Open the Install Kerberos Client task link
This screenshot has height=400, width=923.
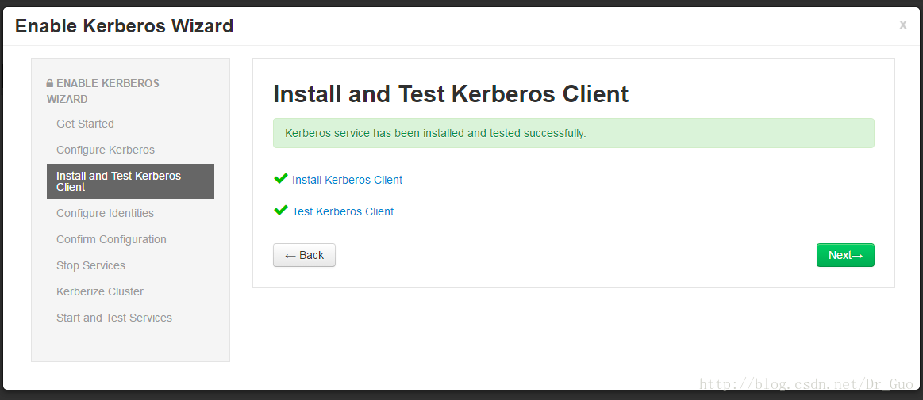click(x=347, y=180)
